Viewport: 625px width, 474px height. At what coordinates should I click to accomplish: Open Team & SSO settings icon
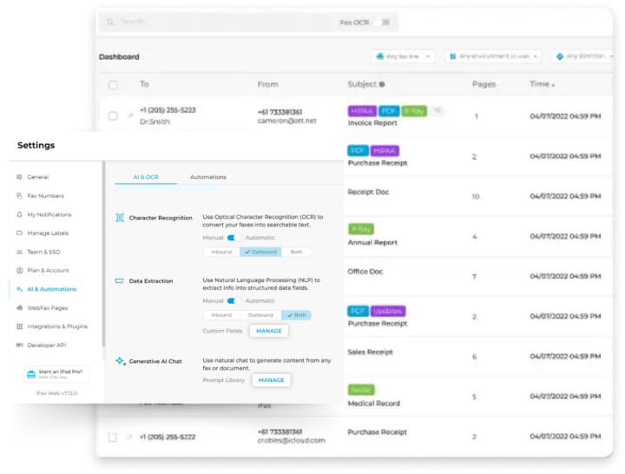tap(19, 252)
